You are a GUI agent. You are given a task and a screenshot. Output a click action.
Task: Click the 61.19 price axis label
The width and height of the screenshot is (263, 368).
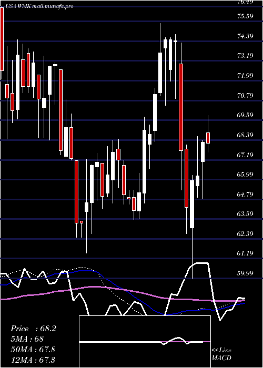[246, 253]
